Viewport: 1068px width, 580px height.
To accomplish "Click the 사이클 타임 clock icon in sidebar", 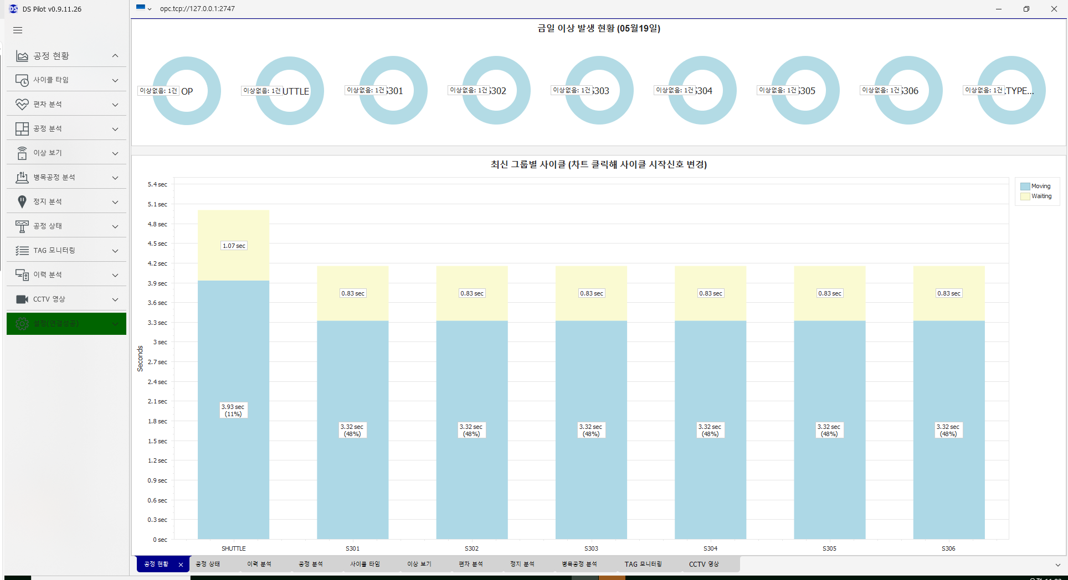I will (x=22, y=80).
